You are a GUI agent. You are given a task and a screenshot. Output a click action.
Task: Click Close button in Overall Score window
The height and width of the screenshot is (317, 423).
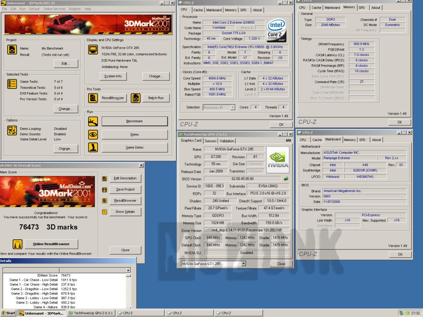pos(125,250)
